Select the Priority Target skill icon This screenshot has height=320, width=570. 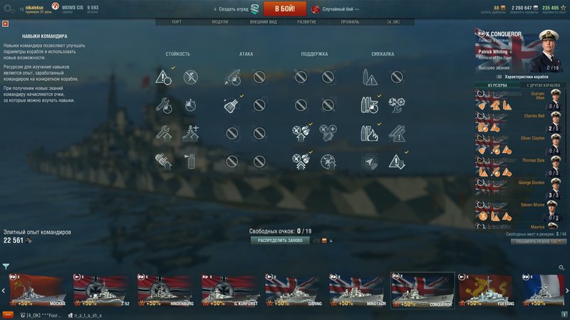click(163, 77)
